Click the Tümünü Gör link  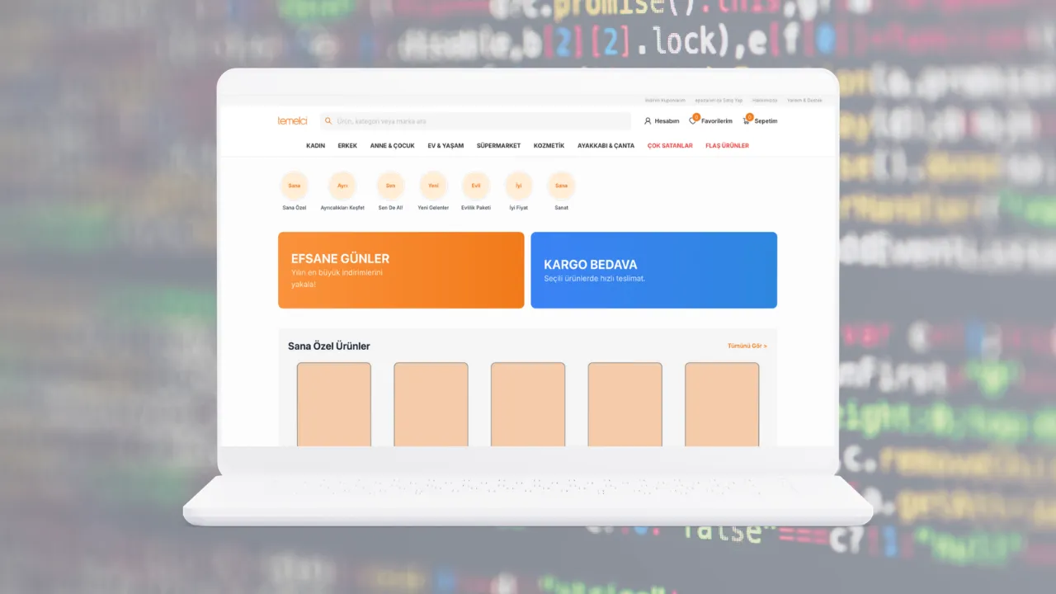pos(747,346)
